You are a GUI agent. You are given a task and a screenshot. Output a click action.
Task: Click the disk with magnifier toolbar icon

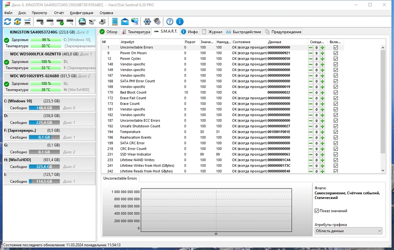point(70,22)
